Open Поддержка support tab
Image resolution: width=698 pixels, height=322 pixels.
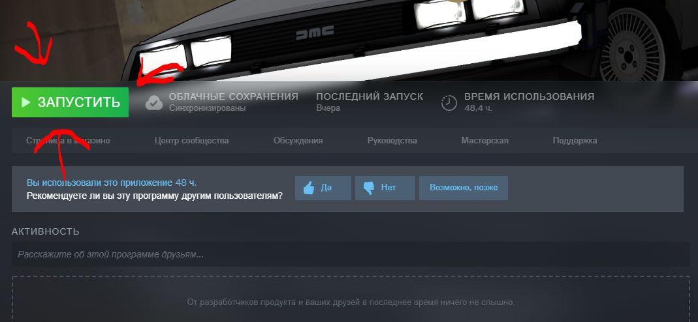pos(575,141)
